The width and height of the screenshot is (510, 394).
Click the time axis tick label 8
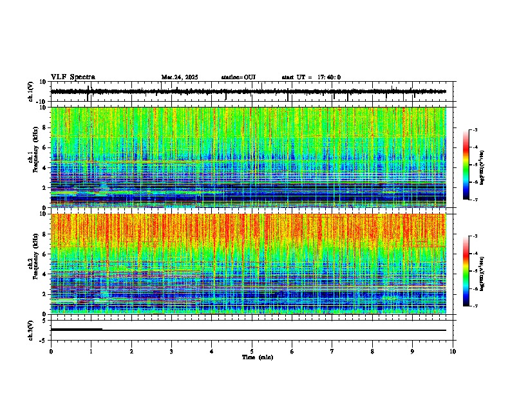[x=372, y=352]
